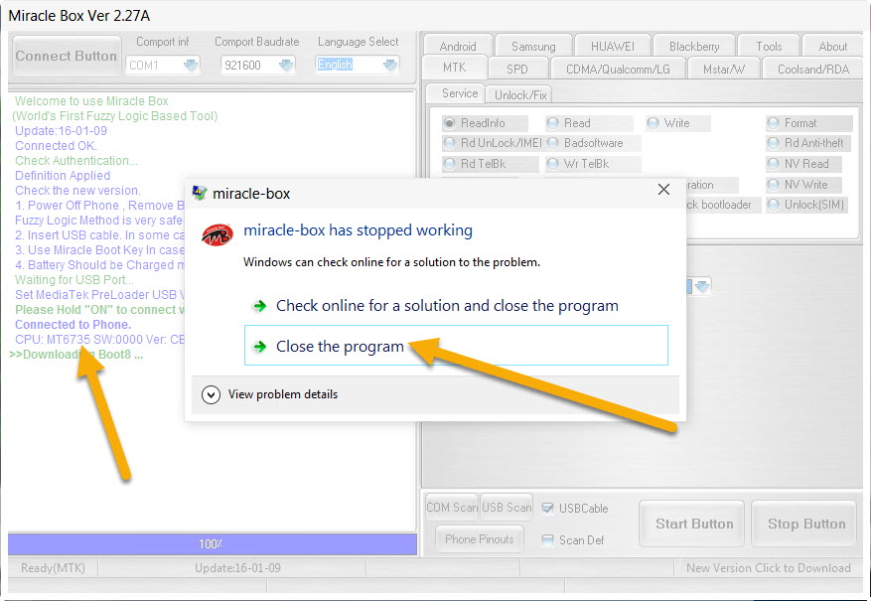871x601 pixels.
Task: Open the Comport inf COM1 dropdown
Action: coord(191,65)
